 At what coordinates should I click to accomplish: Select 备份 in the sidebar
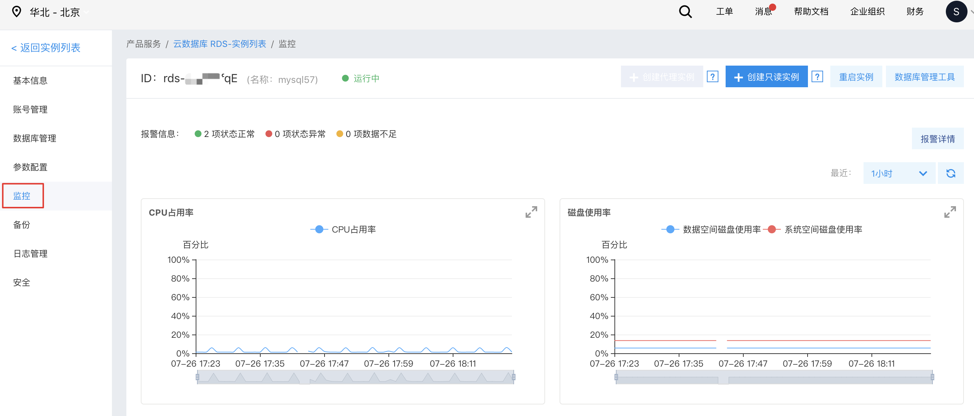(22, 225)
